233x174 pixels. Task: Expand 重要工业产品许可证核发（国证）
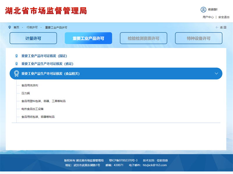46,56
